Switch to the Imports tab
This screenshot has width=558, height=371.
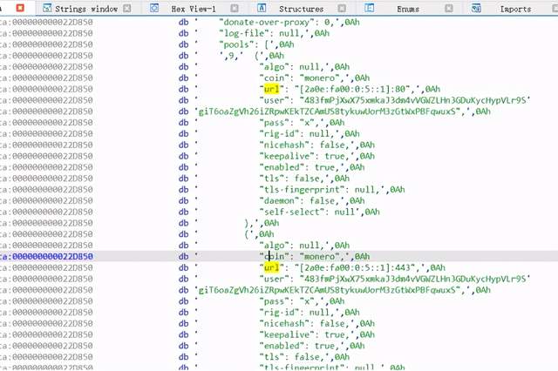pyautogui.click(x=515, y=9)
